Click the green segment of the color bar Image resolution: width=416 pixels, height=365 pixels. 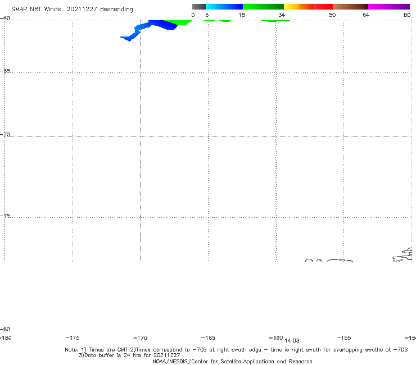pos(263,7)
